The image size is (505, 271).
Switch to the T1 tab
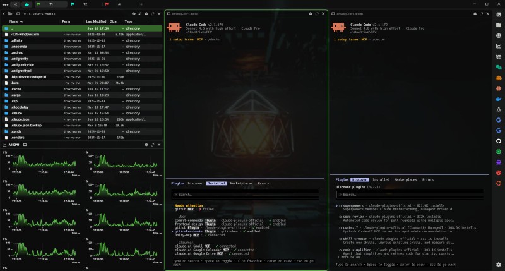tap(51, 4)
